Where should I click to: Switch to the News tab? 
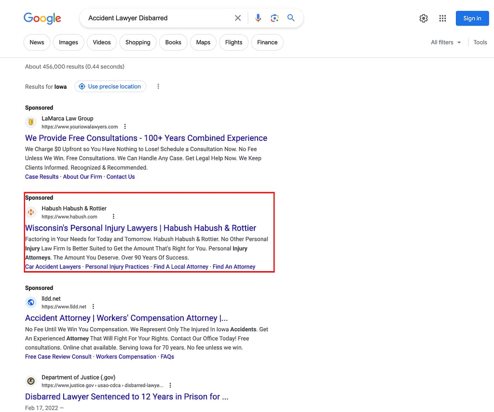tap(37, 42)
